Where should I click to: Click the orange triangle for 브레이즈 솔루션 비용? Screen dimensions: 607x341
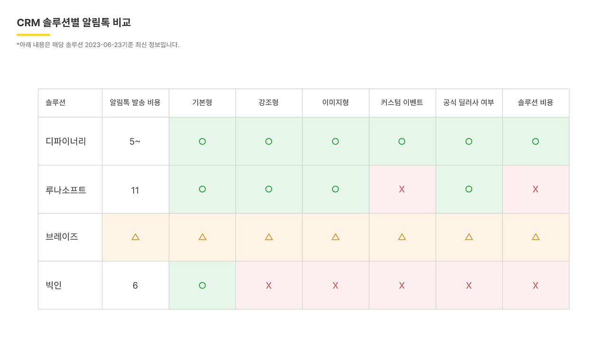point(535,237)
